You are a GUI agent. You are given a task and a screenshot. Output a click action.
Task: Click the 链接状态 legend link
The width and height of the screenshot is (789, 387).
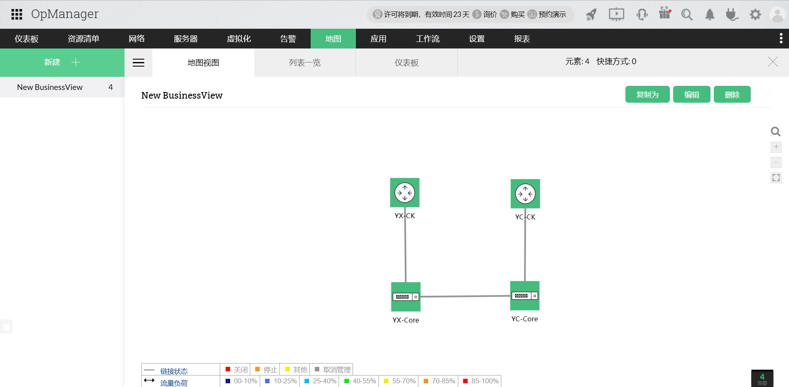[174, 371]
